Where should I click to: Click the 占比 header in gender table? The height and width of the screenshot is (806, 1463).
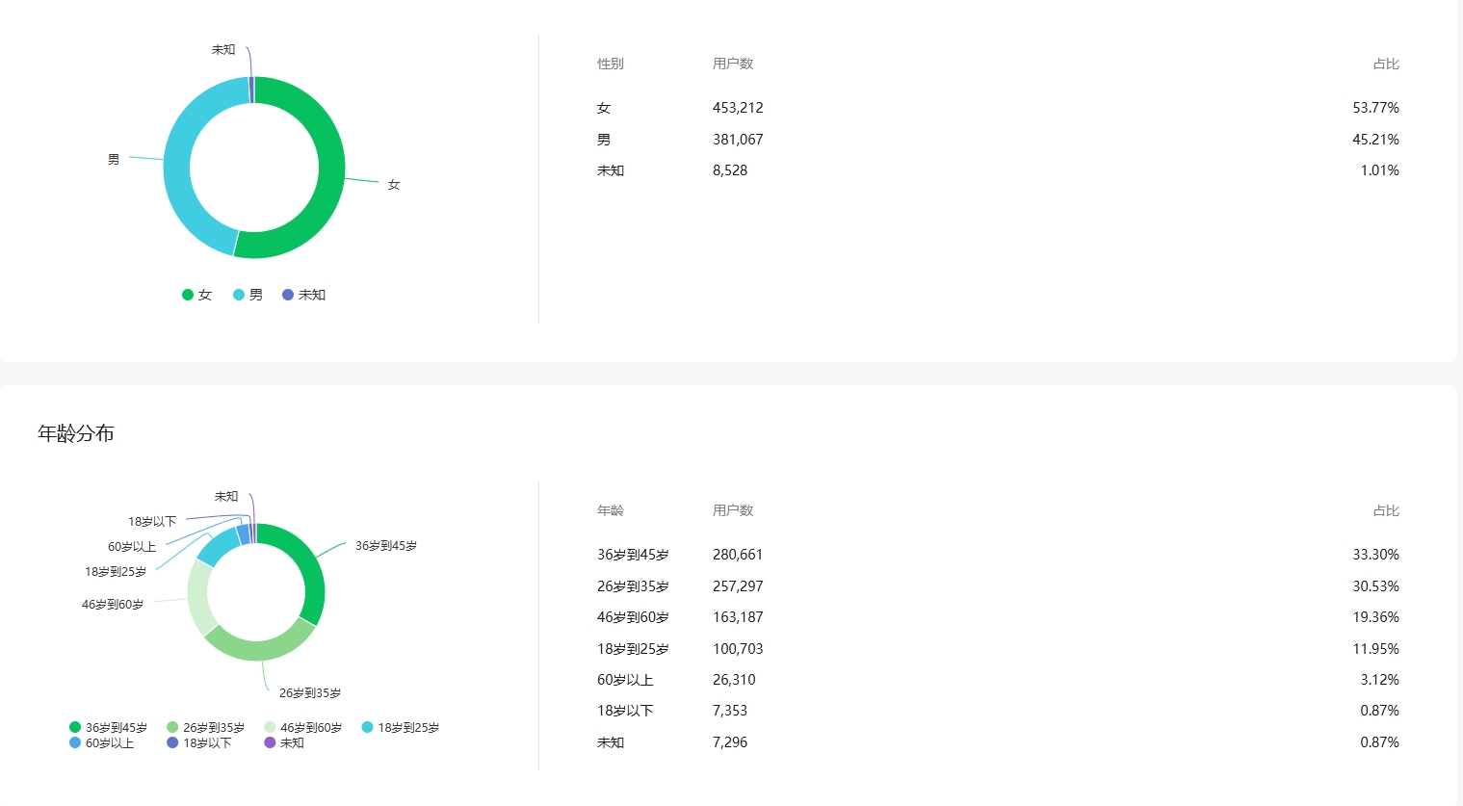pos(1386,64)
